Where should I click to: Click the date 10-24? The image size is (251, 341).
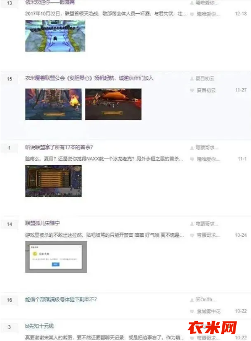coord(241,235)
